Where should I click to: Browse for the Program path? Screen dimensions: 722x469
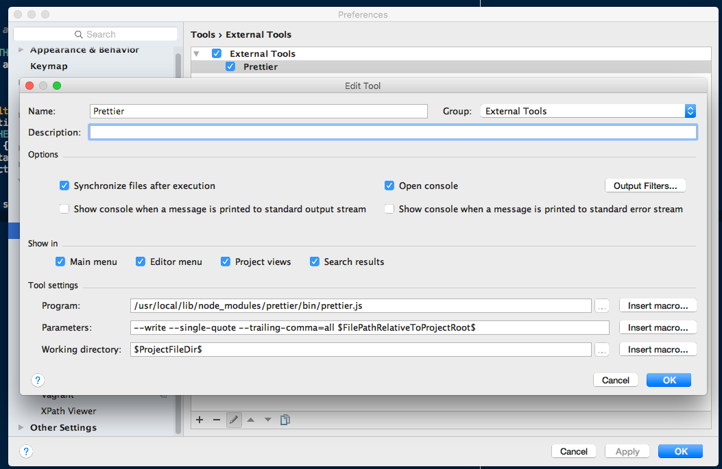602,305
